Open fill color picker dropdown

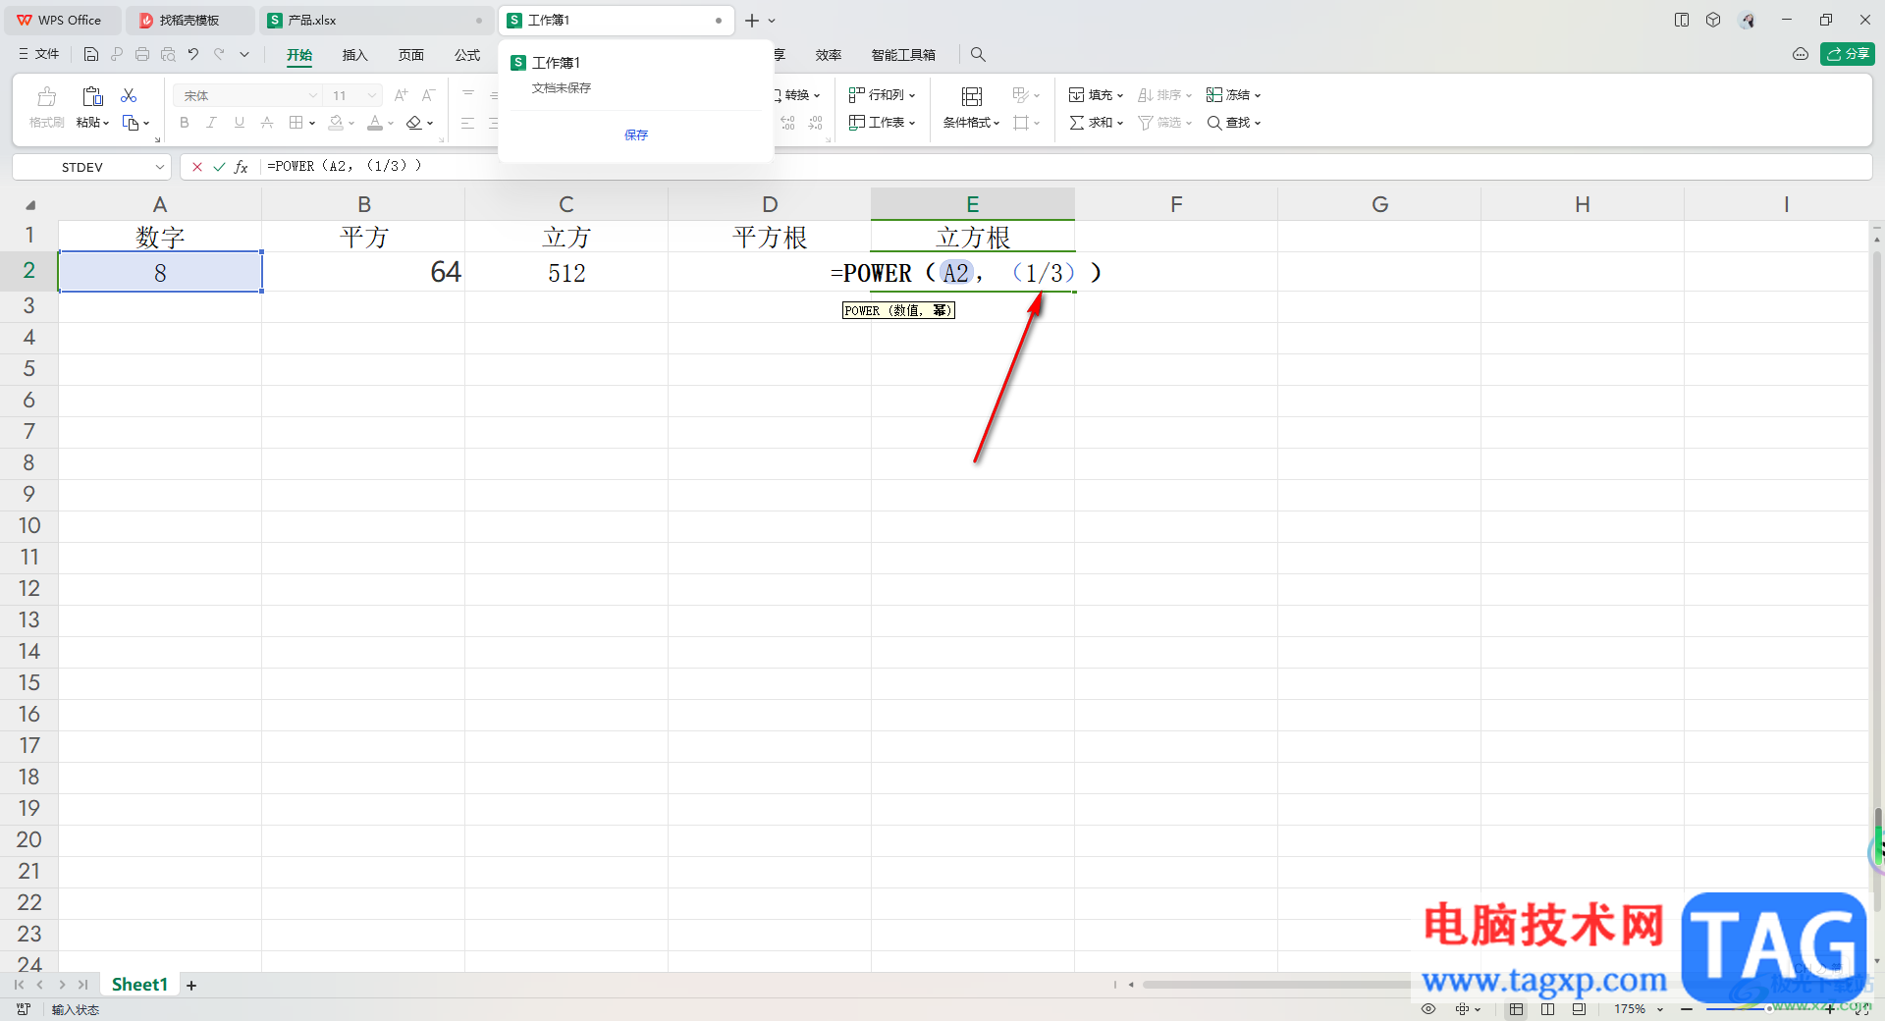tap(351, 123)
